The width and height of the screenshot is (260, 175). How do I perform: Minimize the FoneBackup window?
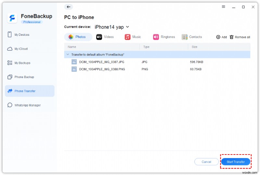234,7
